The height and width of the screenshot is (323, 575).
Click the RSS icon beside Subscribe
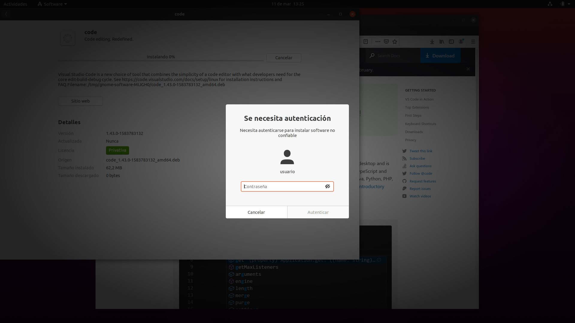coord(404,159)
